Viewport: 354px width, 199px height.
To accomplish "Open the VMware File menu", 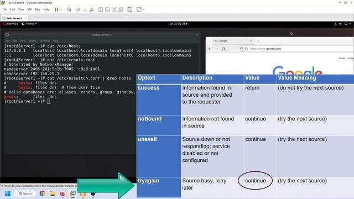I will [5, 9].
